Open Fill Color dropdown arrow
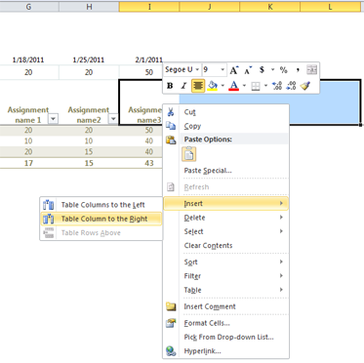The height and width of the screenshot is (363, 364). 222,86
